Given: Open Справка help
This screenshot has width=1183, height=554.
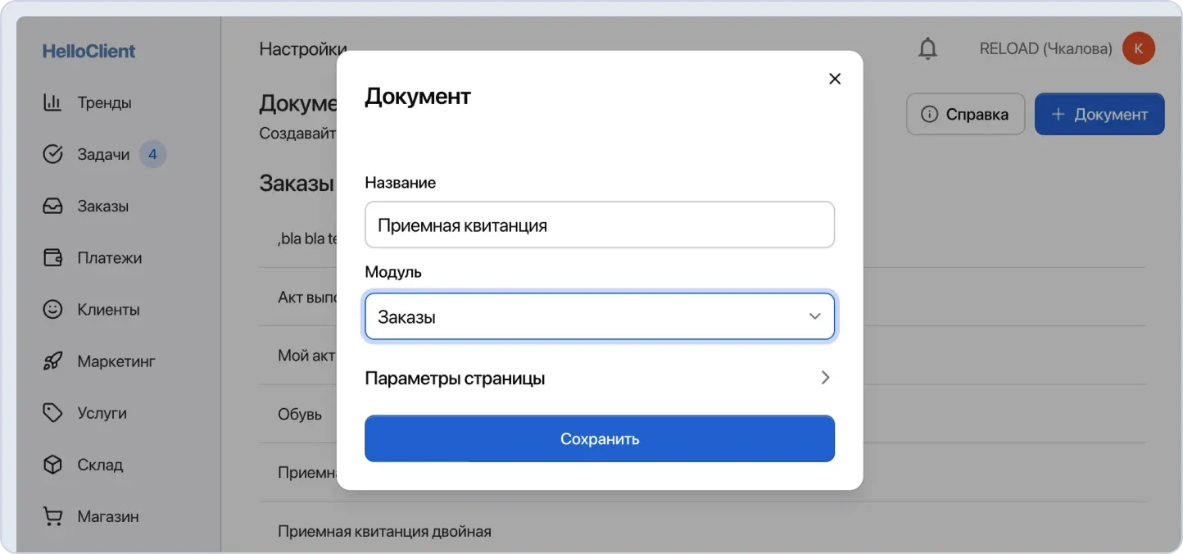Looking at the screenshot, I should pos(965,114).
